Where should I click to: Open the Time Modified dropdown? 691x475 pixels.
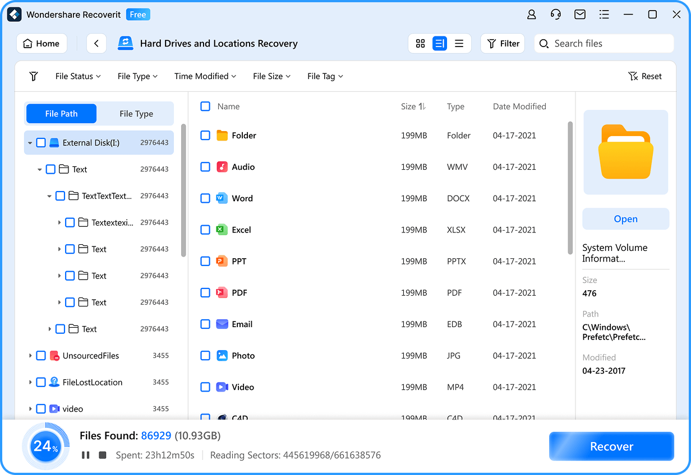pos(205,76)
